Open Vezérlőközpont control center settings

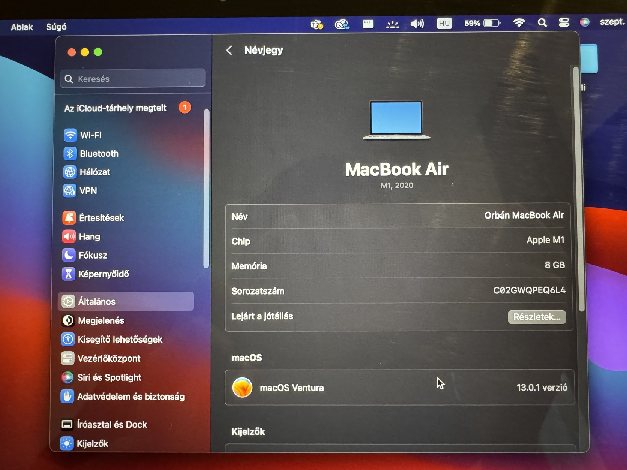pyautogui.click(x=100, y=358)
